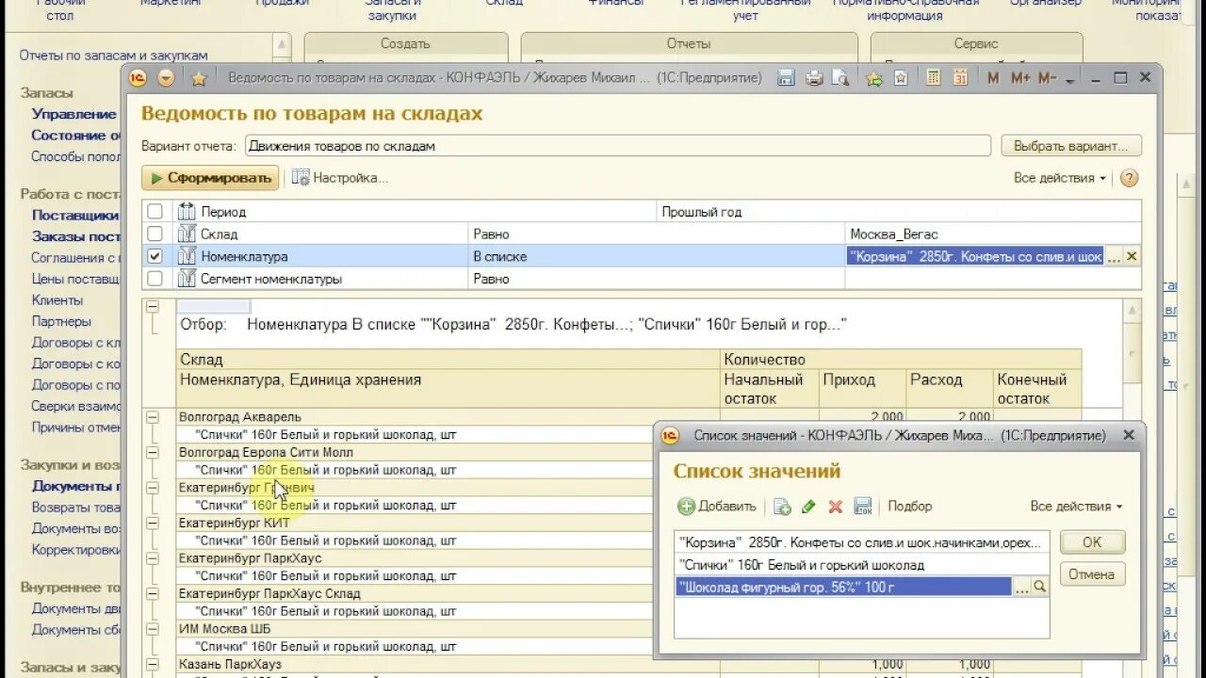The image size is (1206, 678).
Task: Click the copy item icon in Список значений
Action: click(x=782, y=507)
